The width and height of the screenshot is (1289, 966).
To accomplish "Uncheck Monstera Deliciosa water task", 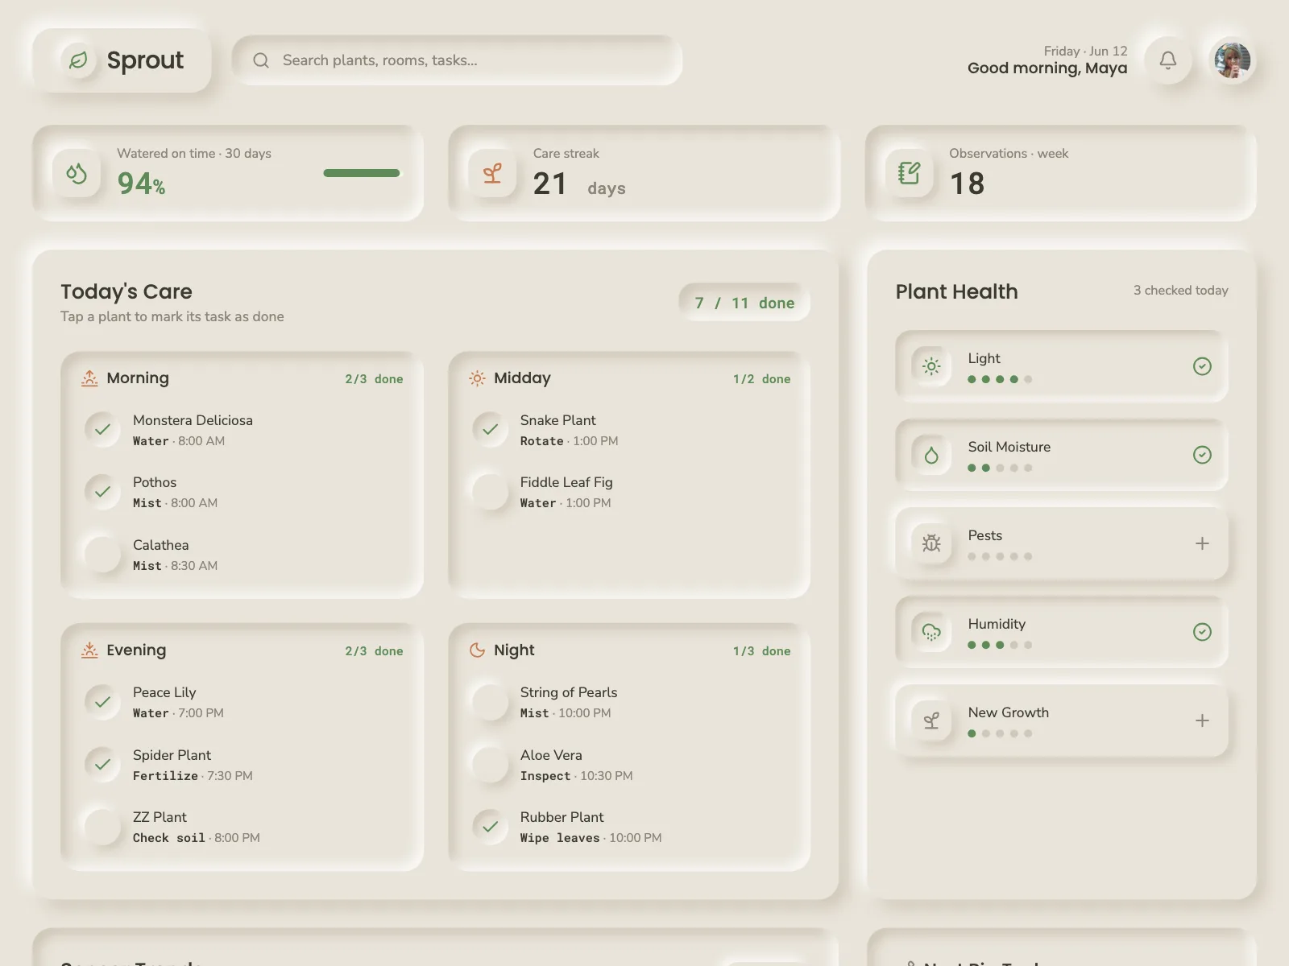I will (x=103, y=430).
